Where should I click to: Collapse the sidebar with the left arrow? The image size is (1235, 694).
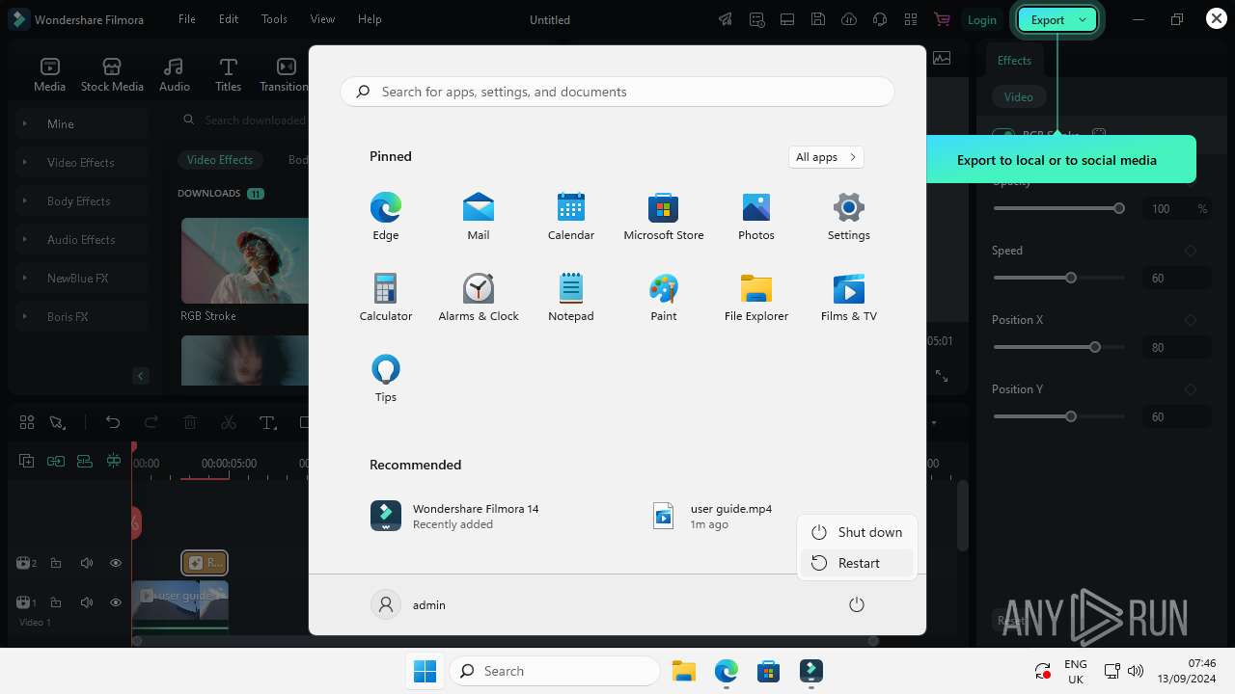(141, 376)
